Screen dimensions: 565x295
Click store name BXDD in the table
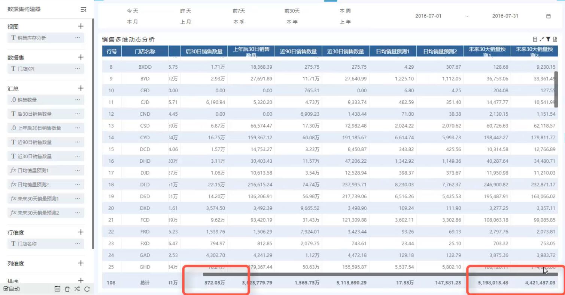(145, 67)
